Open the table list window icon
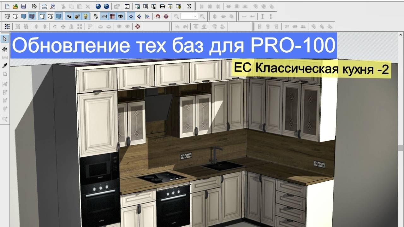 click(137, 6)
